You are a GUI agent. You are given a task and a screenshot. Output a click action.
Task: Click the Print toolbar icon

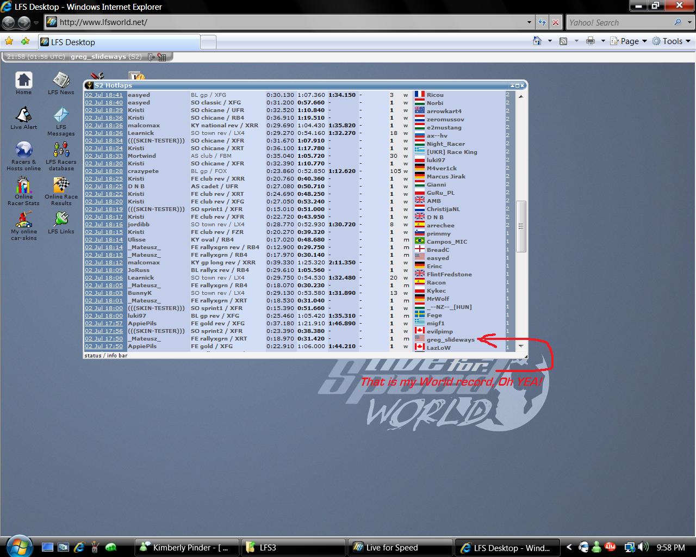coord(591,41)
